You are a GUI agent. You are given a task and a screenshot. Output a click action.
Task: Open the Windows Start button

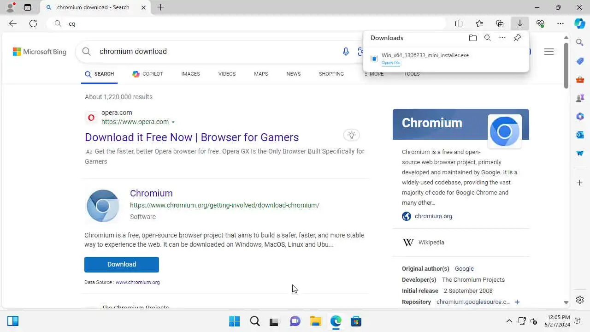(x=234, y=321)
